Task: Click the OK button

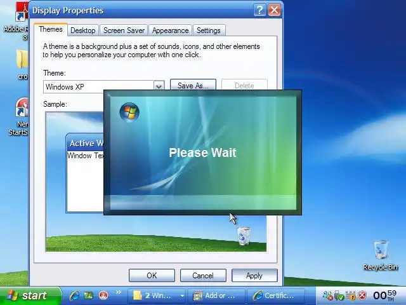Action: [152, 275]
